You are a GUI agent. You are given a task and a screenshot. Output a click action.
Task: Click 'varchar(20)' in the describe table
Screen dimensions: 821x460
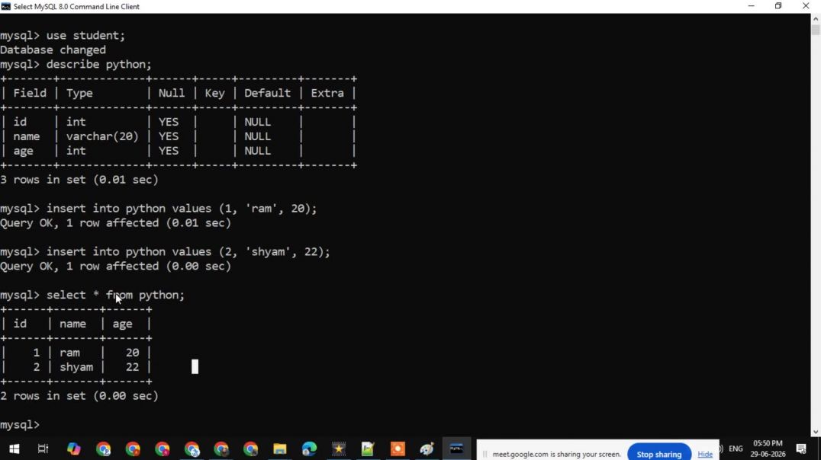tap(102, 136)
